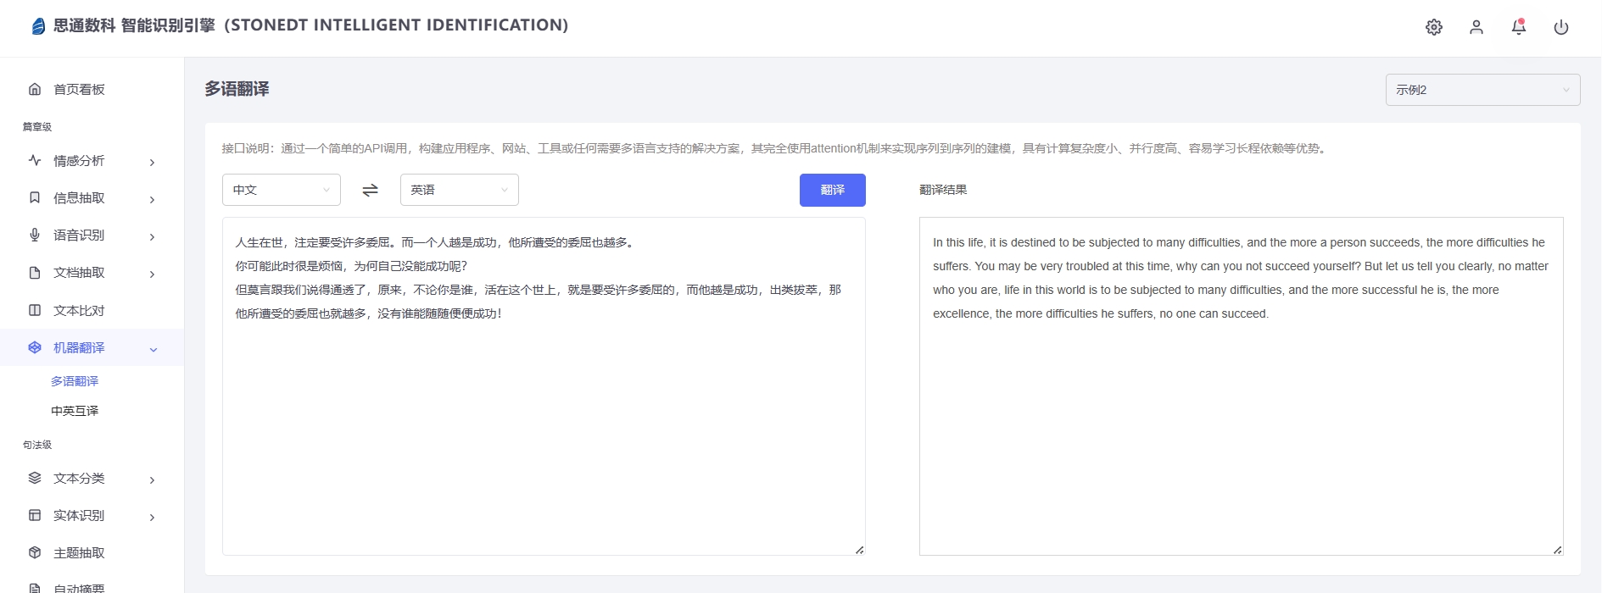
Task: Open settings via the gear icon
Action: pos(1433,27)
